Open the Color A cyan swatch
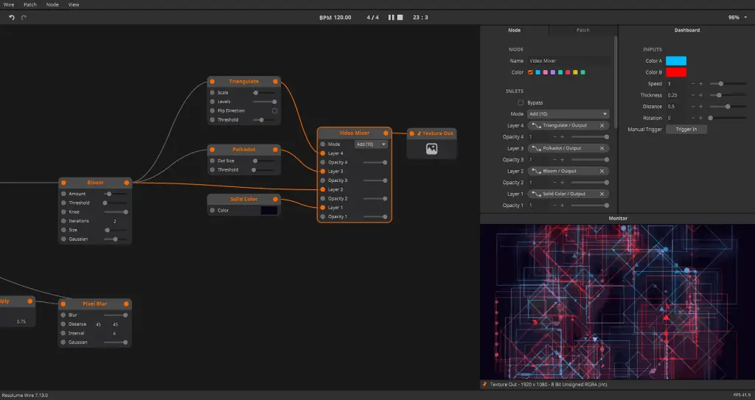Viewport: 755px width, 400px height. click(x=675, y=61)
